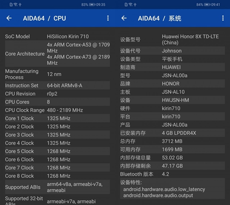Go back from the AIDA64 CPU screen
230x205 pixels.
(9, 18)
